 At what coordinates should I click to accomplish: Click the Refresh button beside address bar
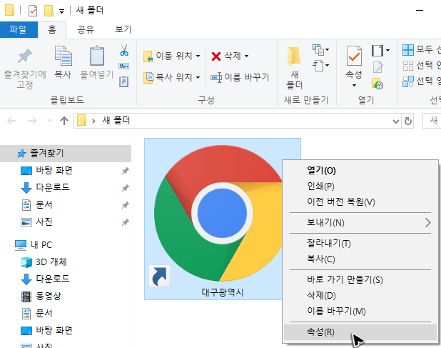407,121
